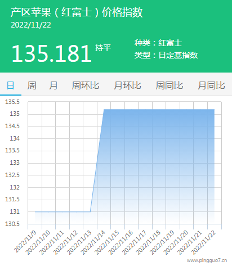Select the 日 daily tab
The height and width of the screenshot is (266, 232).
[10, 85]
